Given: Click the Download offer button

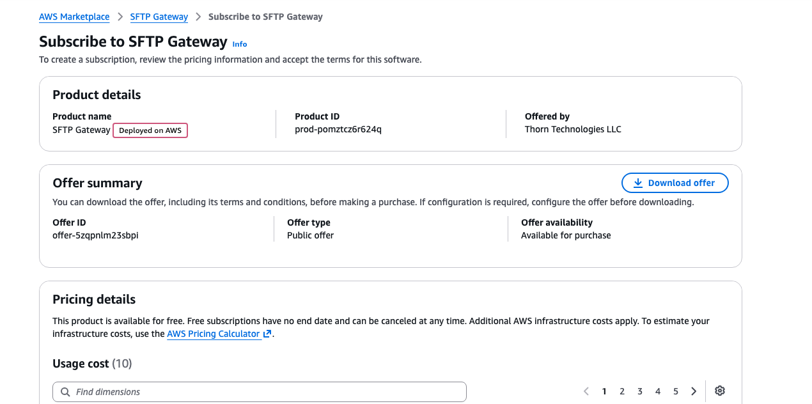Looking at the screenshot, I should pyautogui.click(x=675, y=183).
